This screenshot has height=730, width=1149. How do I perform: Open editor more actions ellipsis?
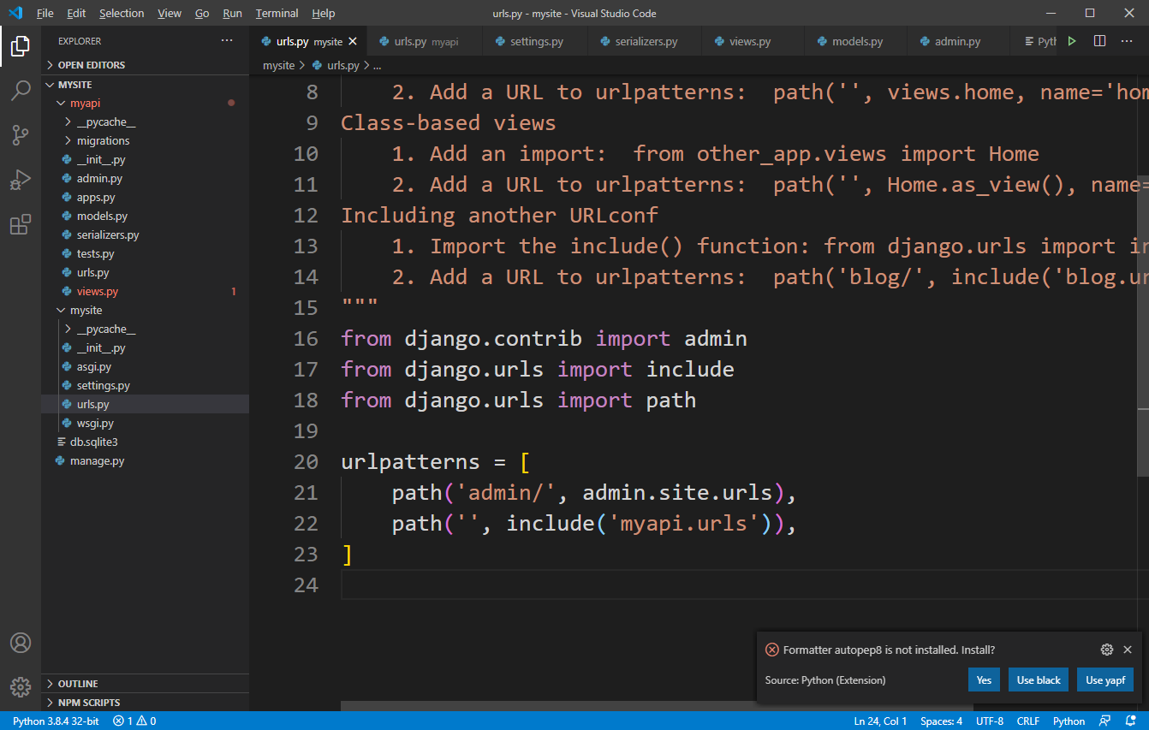click(1128, 41)
